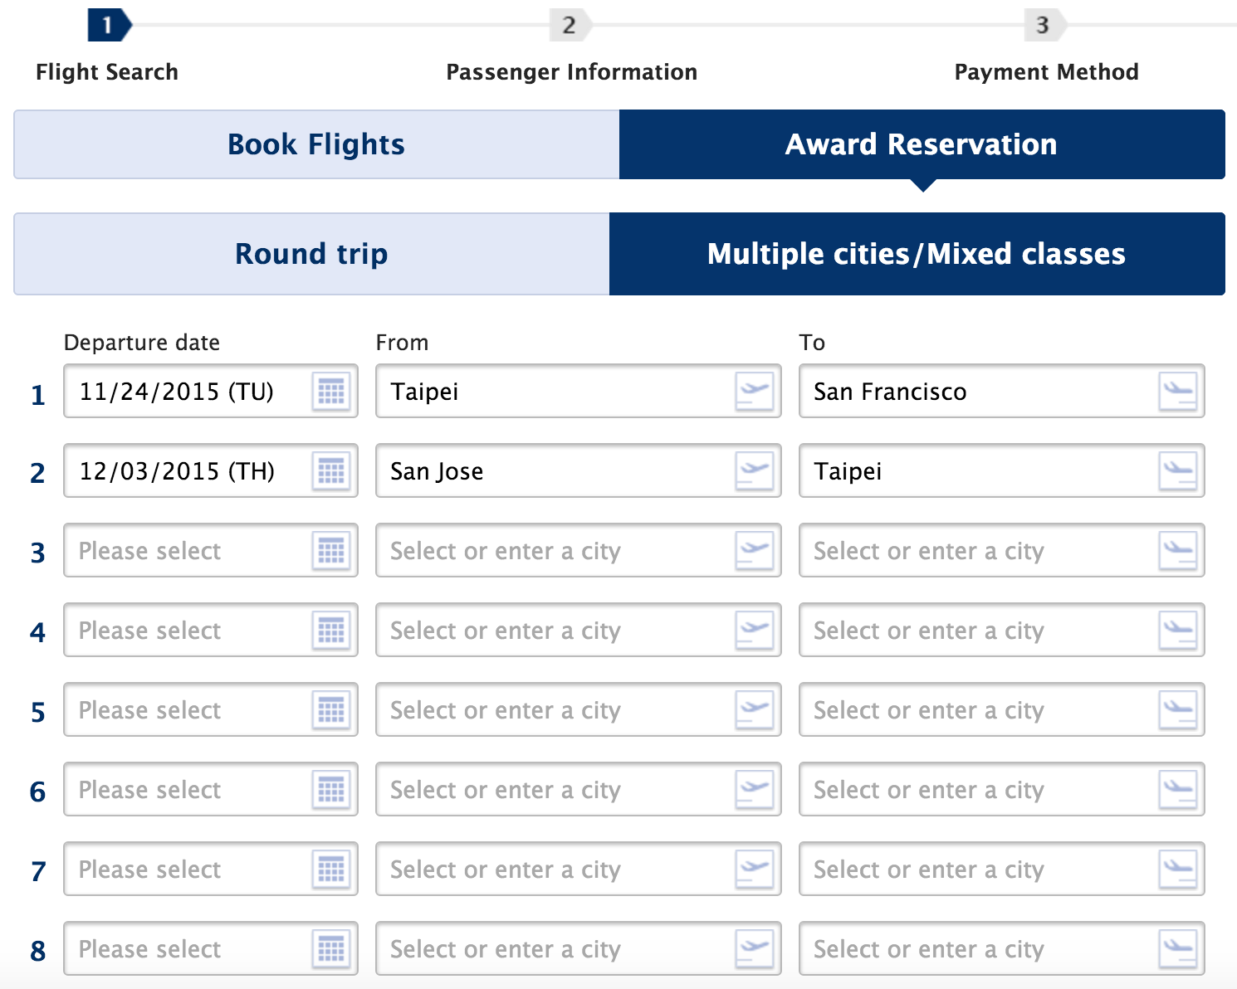Open calendar icon for flight 1 departure date
1237x989 pixels.
click(x=331, y=391)
